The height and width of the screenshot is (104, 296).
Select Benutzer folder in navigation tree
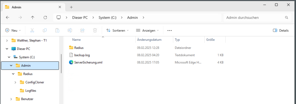pyautogui.click(x=27, y=99)
